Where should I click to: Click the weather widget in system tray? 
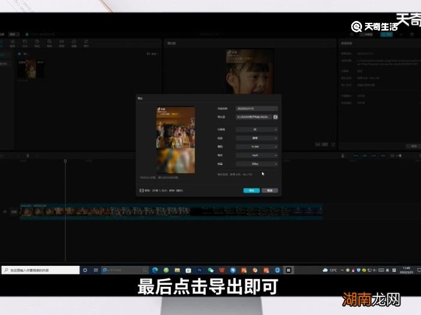pyautogui.click(x=330, y=270)
